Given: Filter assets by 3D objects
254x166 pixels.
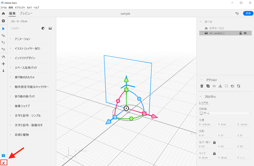Looking at the screenshot, I should 43,28.
